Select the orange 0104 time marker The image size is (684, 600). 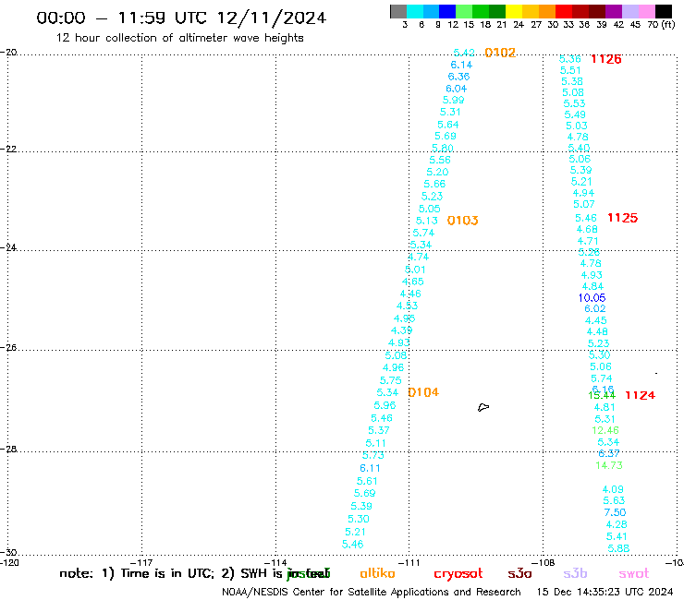click(x=423, y=392)
